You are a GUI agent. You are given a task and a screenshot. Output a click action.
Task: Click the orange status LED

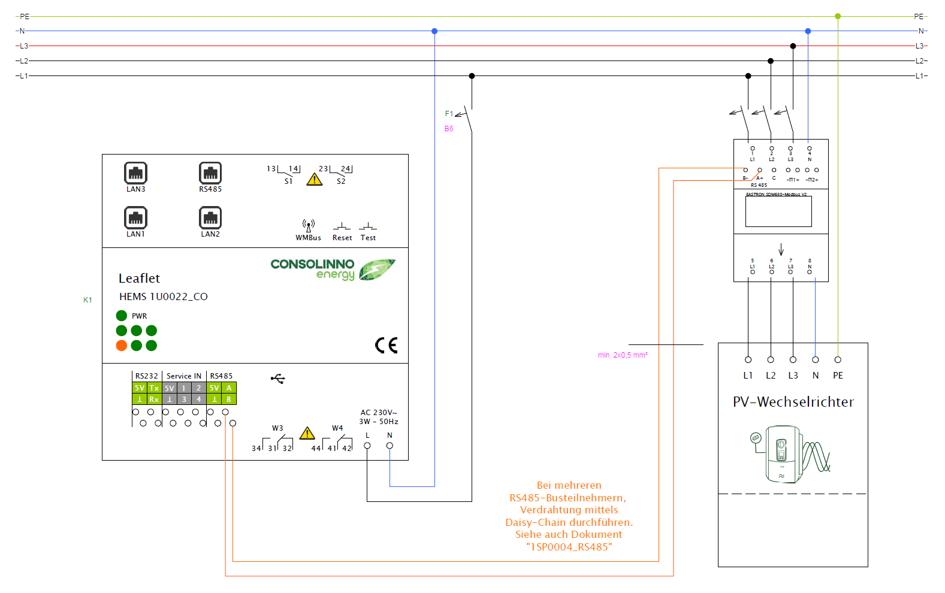[122, 346]
